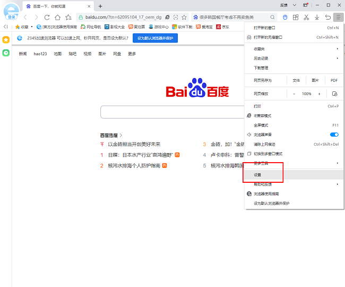Bookmark page with address bar star
The image size is (345, 287).
pyautogui.click(x=184, y=17)
